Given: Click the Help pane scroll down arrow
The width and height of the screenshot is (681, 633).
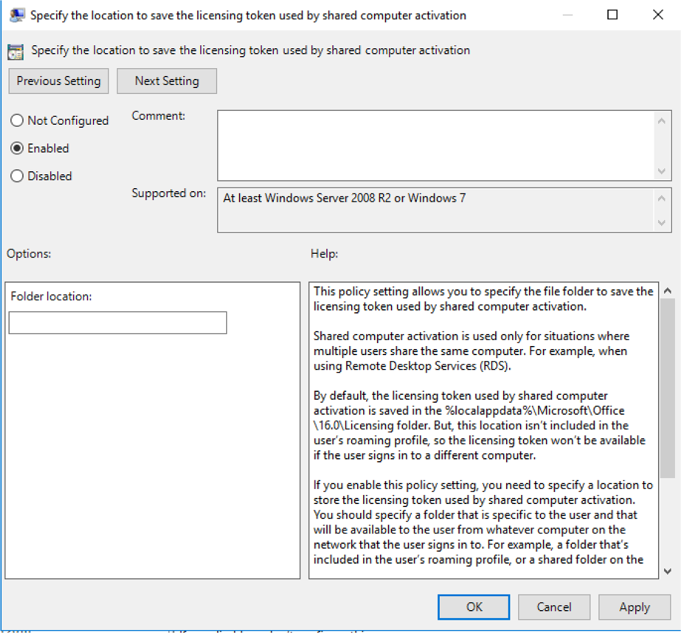Looking at the screenshot, I should point(667,570).
